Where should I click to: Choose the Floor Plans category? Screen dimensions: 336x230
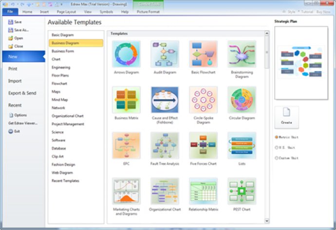pos(76,75)
